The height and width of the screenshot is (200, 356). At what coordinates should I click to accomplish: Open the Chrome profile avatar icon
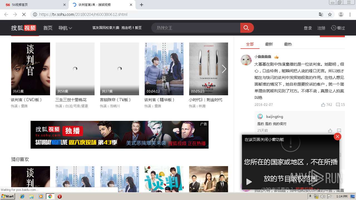point(341,14)
